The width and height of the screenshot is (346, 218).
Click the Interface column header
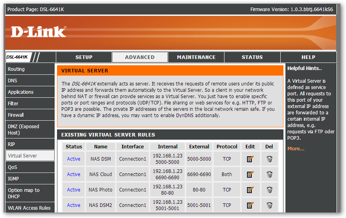tap(132, 146)
